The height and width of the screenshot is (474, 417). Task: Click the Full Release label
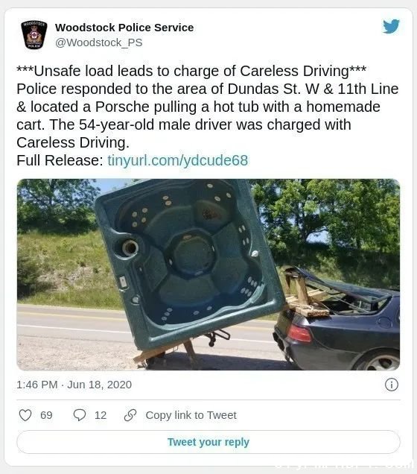60,160
